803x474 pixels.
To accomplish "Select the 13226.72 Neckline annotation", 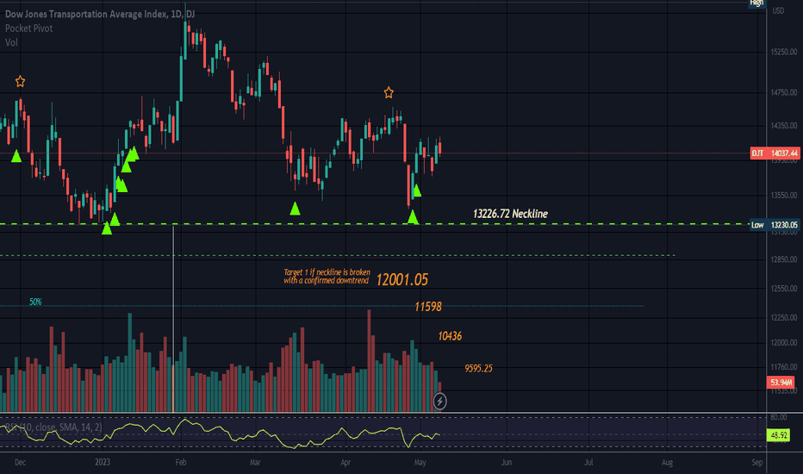I will pos(510,214).
